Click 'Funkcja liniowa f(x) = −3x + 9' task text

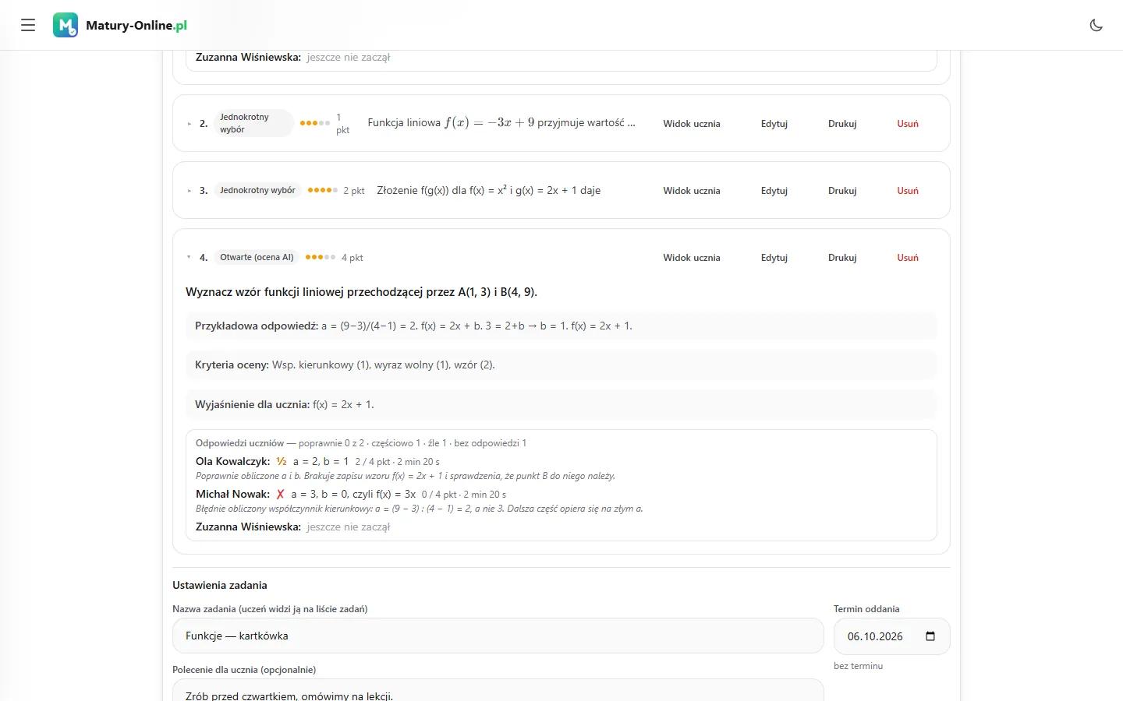tap(501, 123)
